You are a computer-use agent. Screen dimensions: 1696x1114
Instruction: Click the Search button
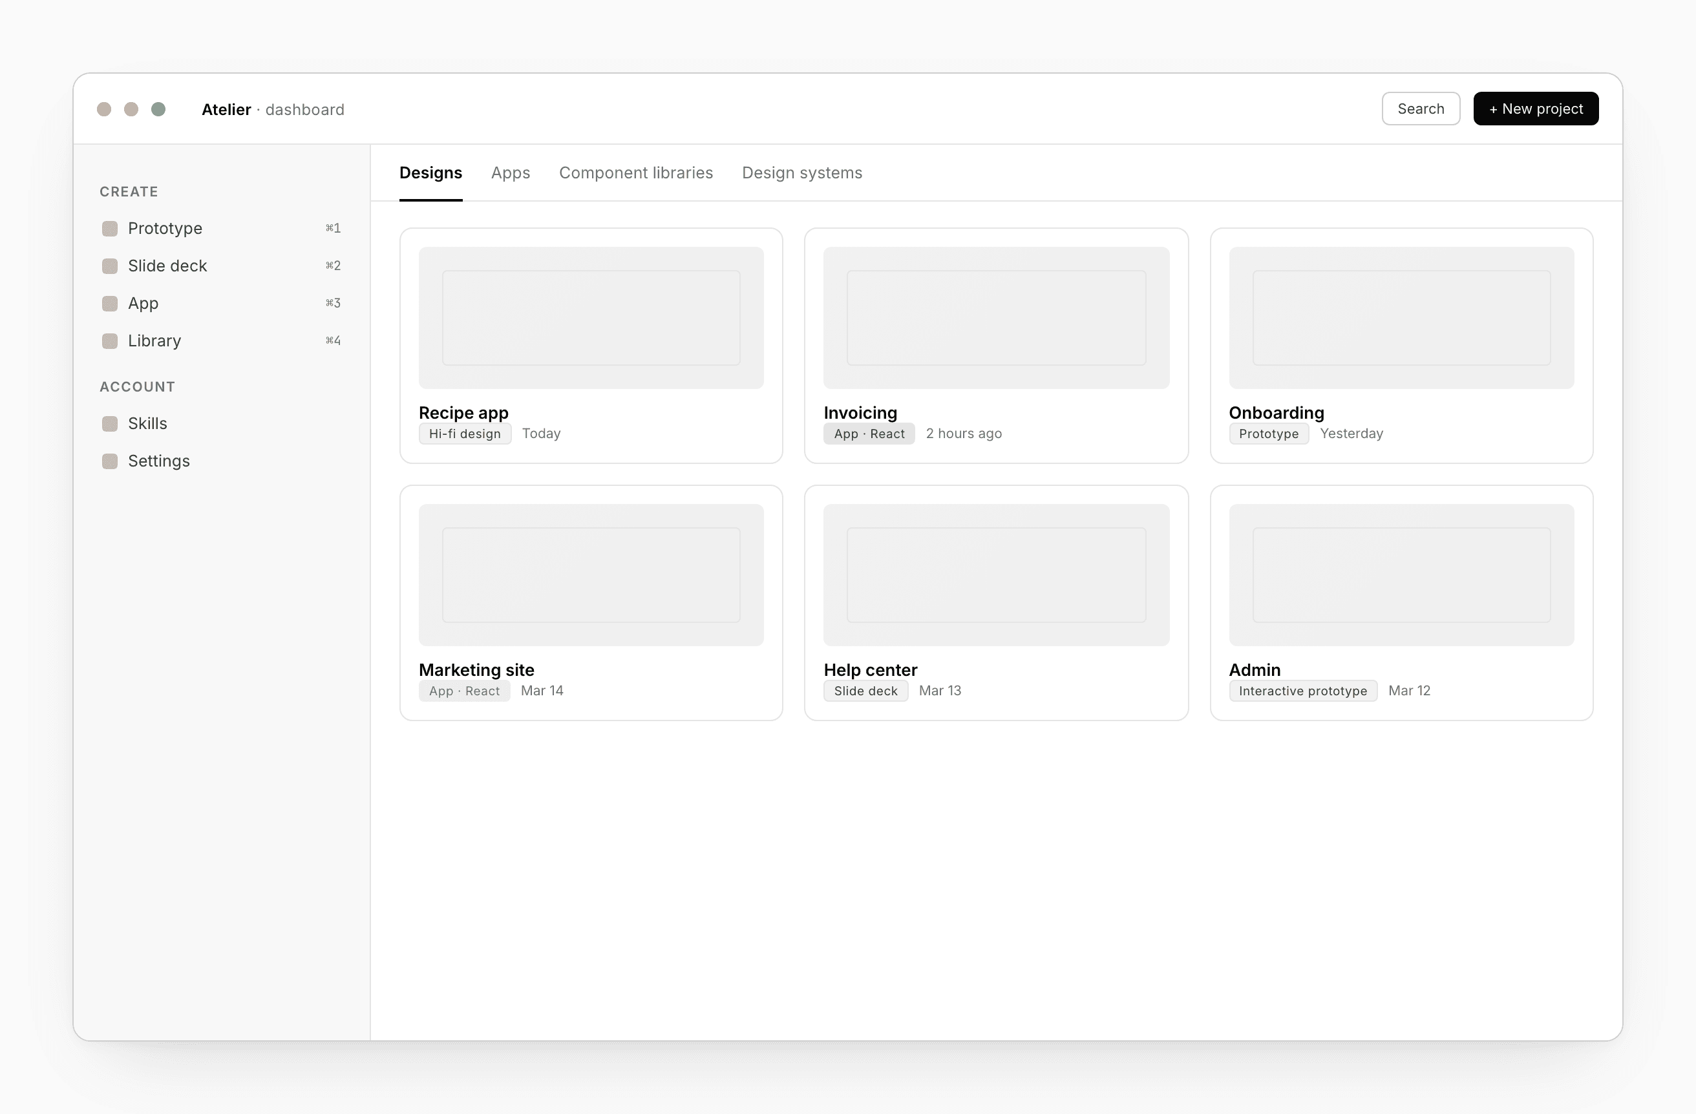[x=1420, y=109]
